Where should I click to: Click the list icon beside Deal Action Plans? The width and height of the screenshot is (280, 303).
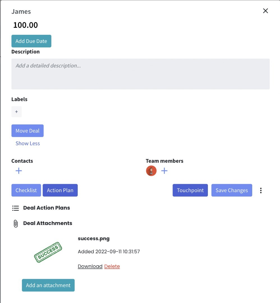(16, 208)
